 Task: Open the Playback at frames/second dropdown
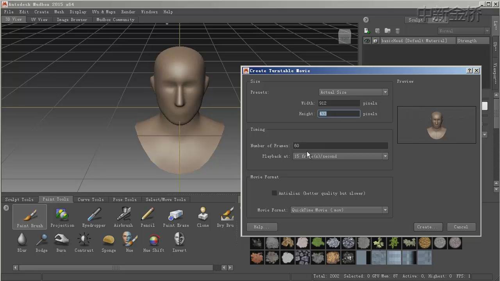[341, 156]
